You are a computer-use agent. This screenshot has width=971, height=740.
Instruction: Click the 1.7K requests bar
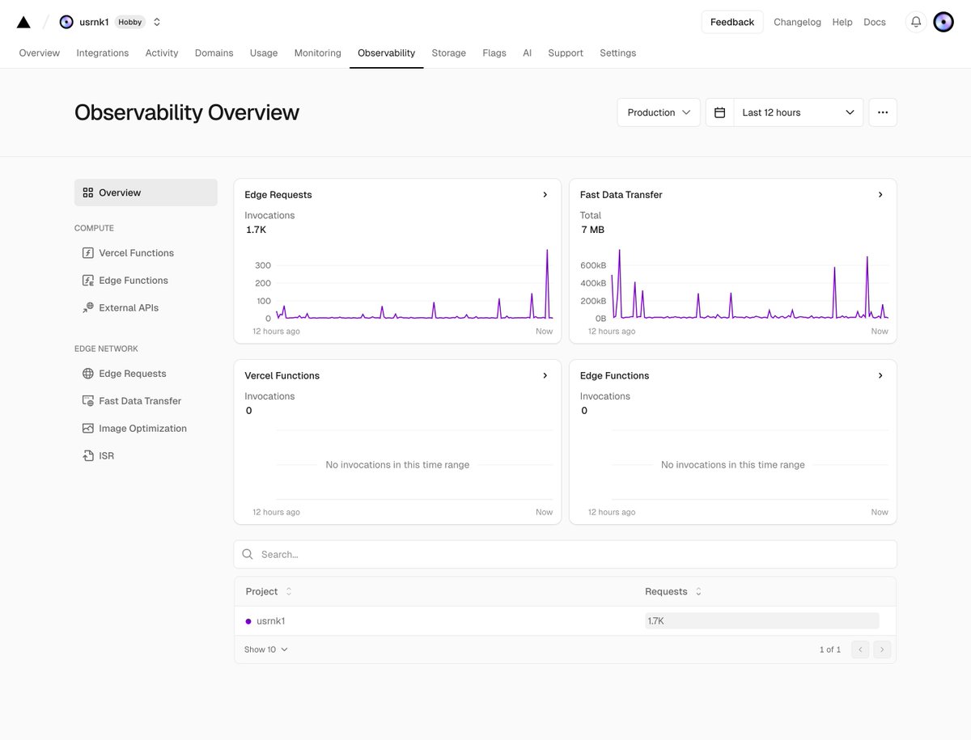(x=761, y=621)
